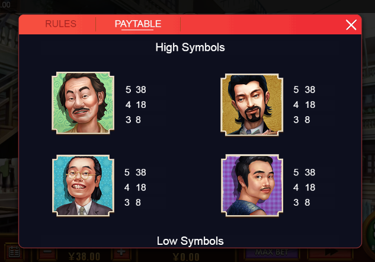Click the green-background mustached man symbol
Screen dimensions: 375x262
(x=83, y=103)
